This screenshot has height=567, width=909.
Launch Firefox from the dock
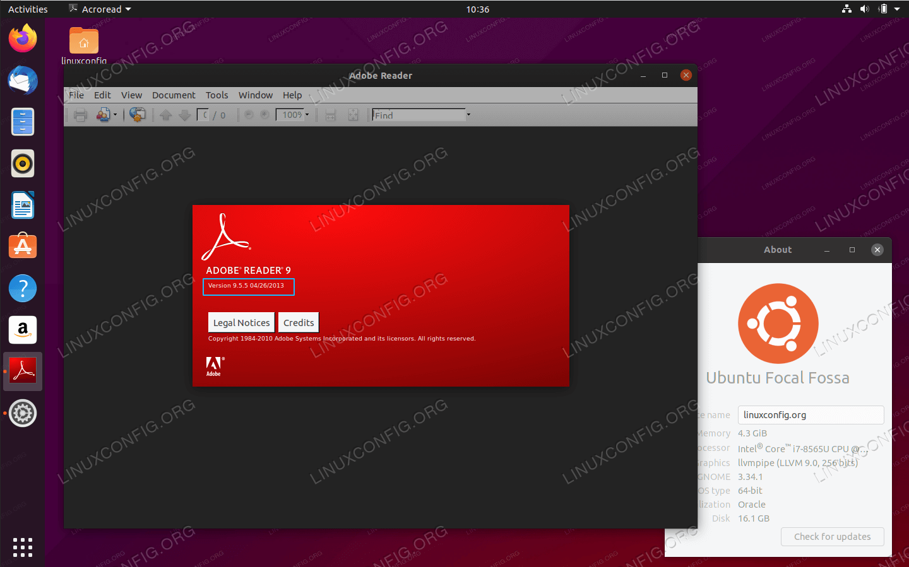point(23,38)
